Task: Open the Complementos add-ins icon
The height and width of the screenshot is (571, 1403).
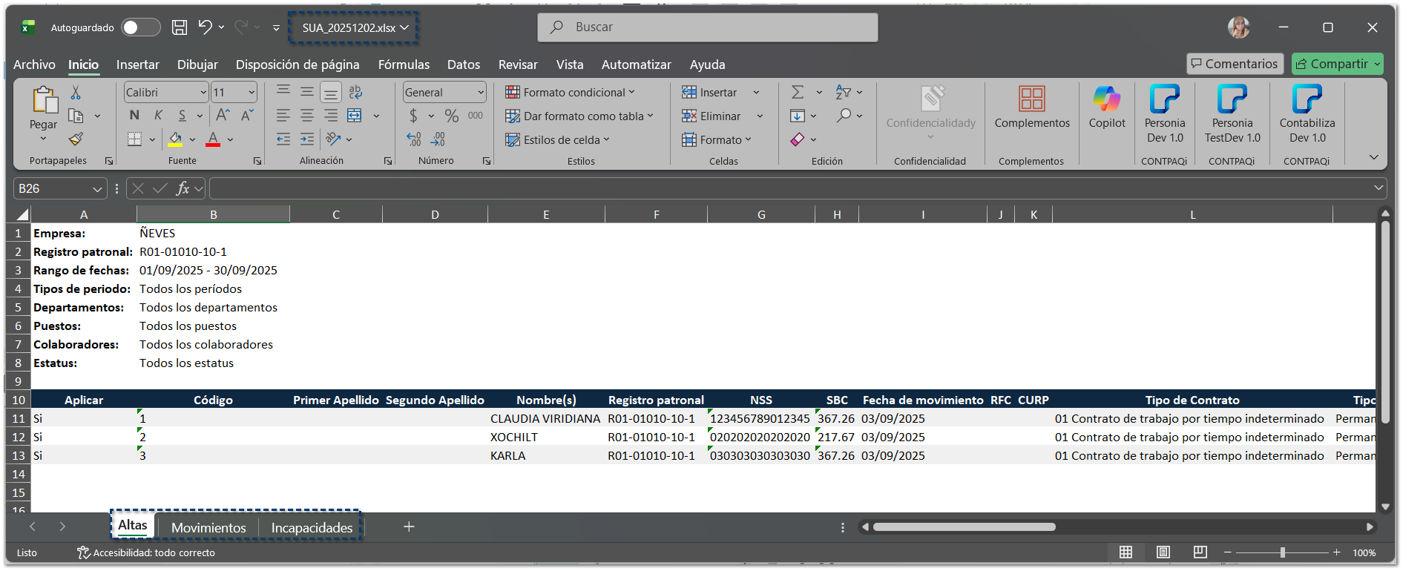Action: coord(1031,99)
